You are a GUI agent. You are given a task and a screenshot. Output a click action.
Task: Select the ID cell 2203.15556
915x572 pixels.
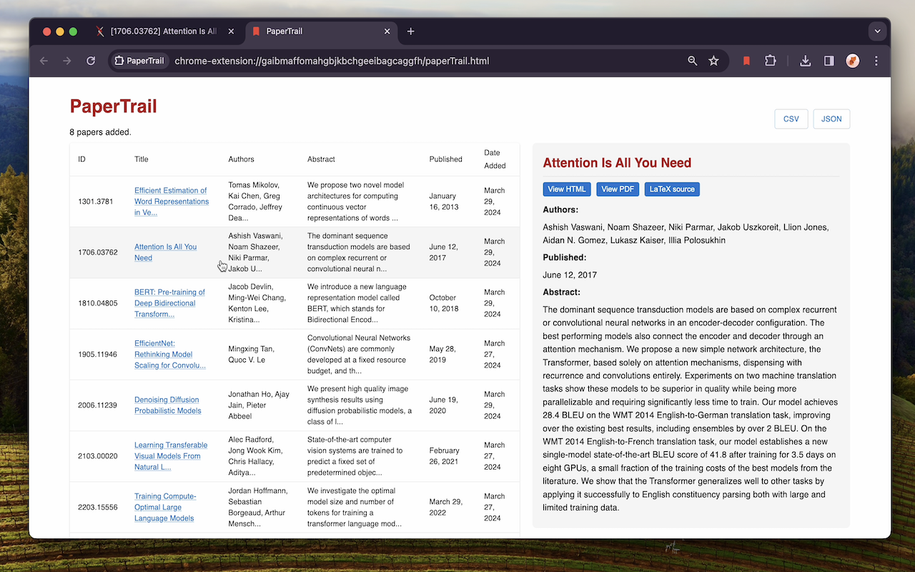[98, 507]
